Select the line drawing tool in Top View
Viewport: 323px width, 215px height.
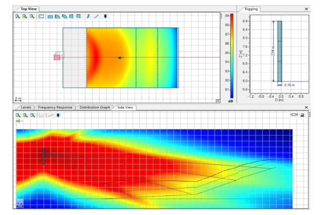(x=96, y=16)
